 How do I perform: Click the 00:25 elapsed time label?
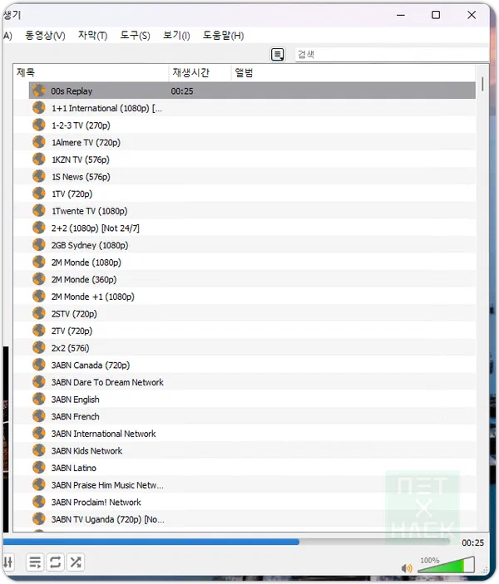coord(472,542)
